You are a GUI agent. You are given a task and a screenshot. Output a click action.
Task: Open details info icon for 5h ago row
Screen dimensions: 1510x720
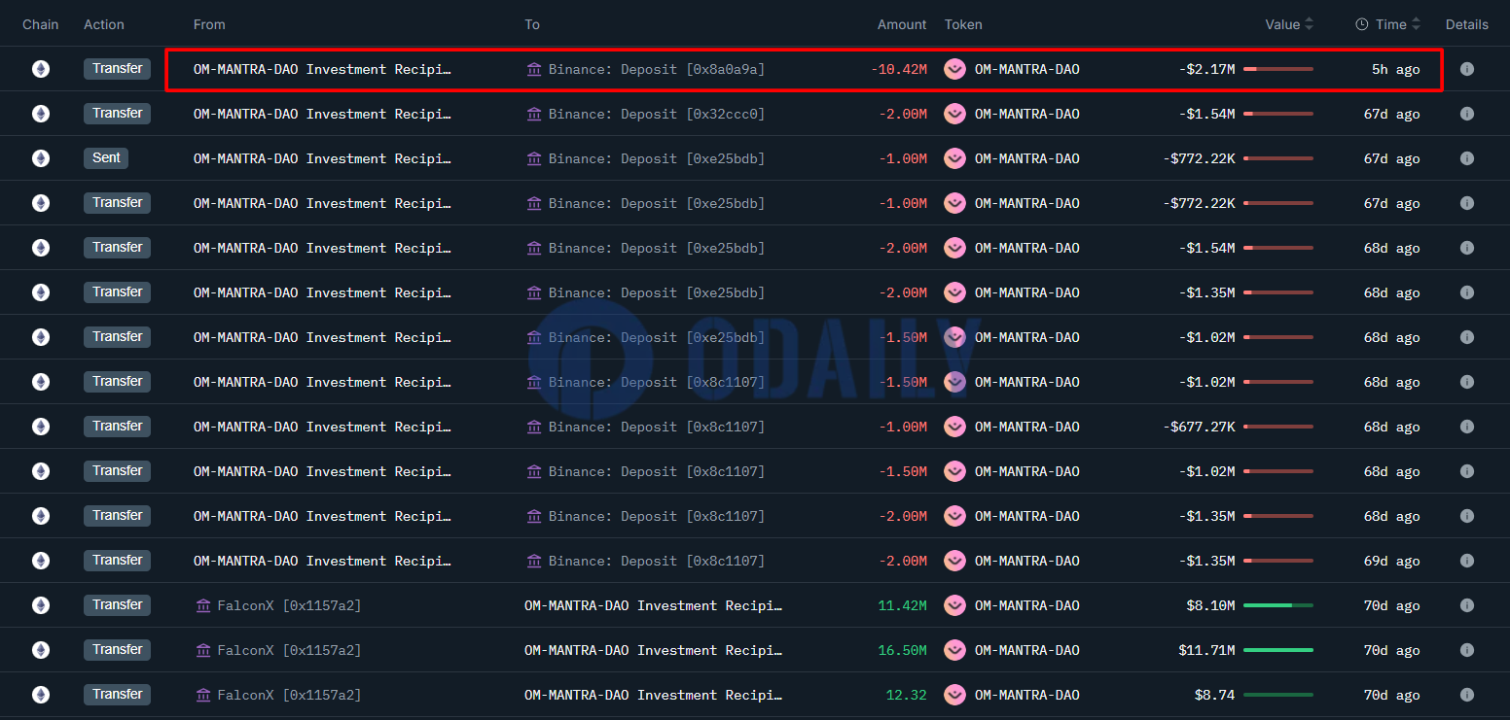point(1466,69)
